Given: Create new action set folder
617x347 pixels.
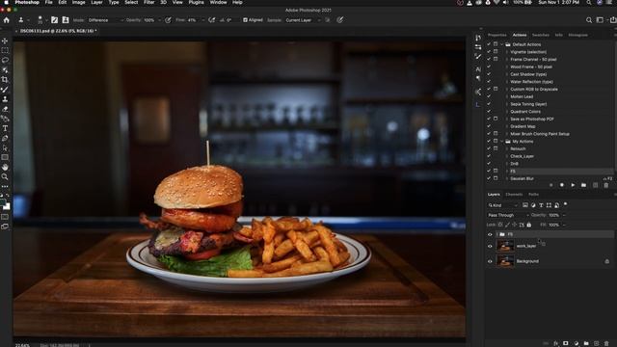Looking at the screenshot, I should (583, 185).
